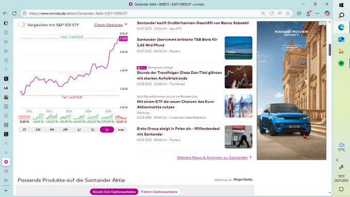Viewport: 350px width, 197px height.
Task: Click the zoom magnifier in address bar
Action: [263, 13]
